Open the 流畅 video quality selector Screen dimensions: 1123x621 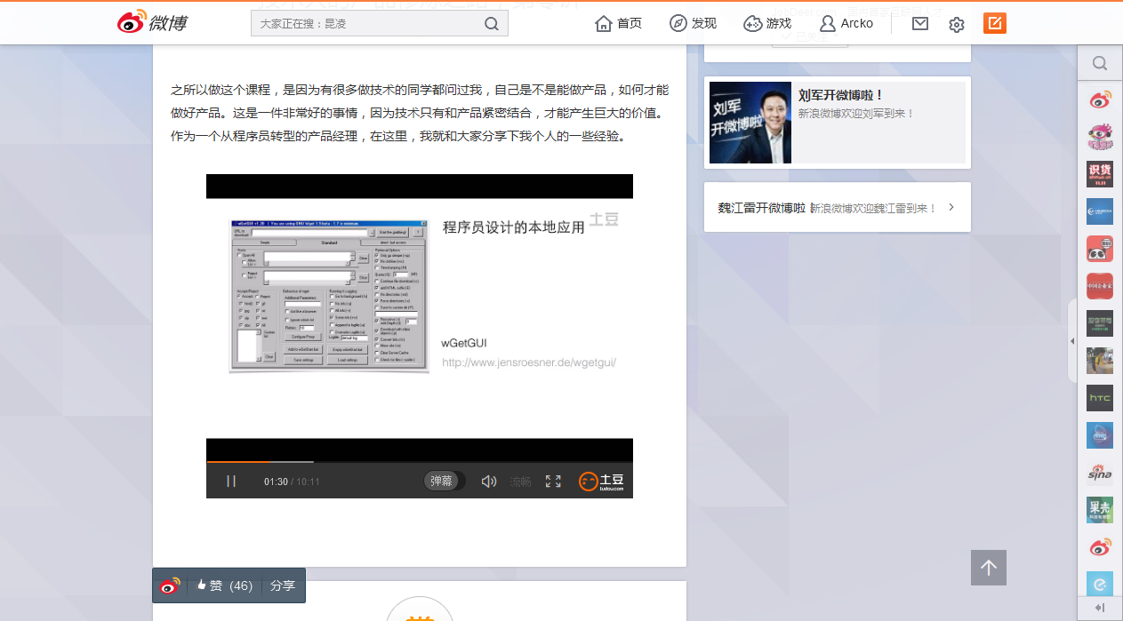tap(520, 482)
